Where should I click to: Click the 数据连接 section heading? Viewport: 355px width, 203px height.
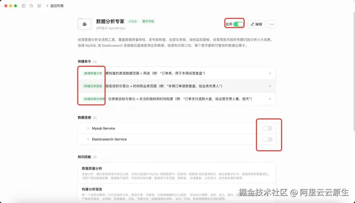point(84,117)
